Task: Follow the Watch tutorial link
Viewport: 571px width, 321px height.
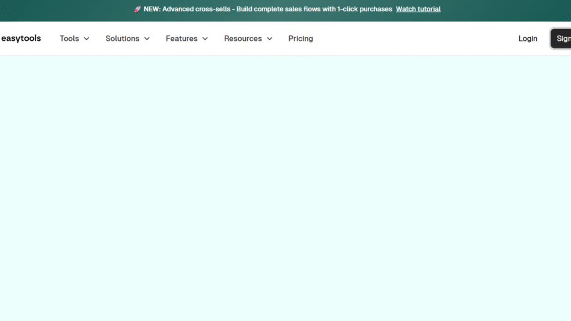Action: pyautogui.click(x=418, y=9)
